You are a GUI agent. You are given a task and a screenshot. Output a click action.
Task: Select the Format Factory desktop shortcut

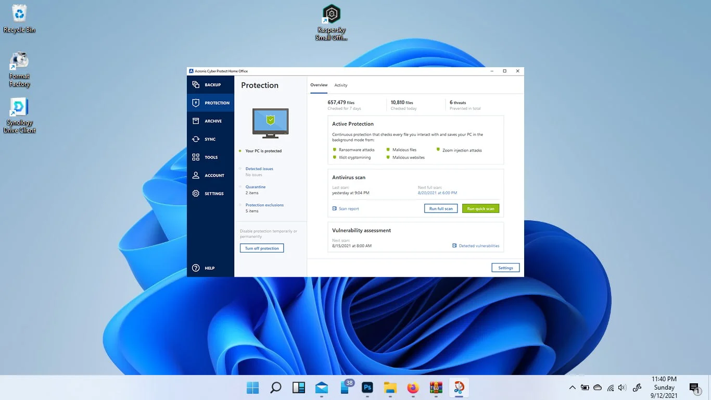(19, 69)
